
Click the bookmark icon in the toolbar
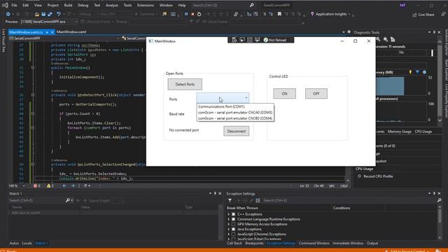point(279,14)
